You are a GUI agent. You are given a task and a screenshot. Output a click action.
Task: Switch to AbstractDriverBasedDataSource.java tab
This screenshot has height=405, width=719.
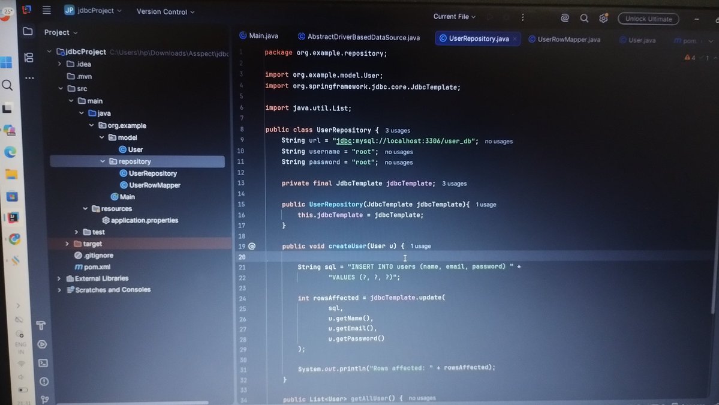click(x=359, y=37)
